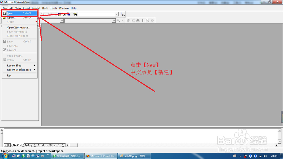Click the Undo arrow icon in toolbar
This screenshot has width=283, height=159.
click(43, 14)
